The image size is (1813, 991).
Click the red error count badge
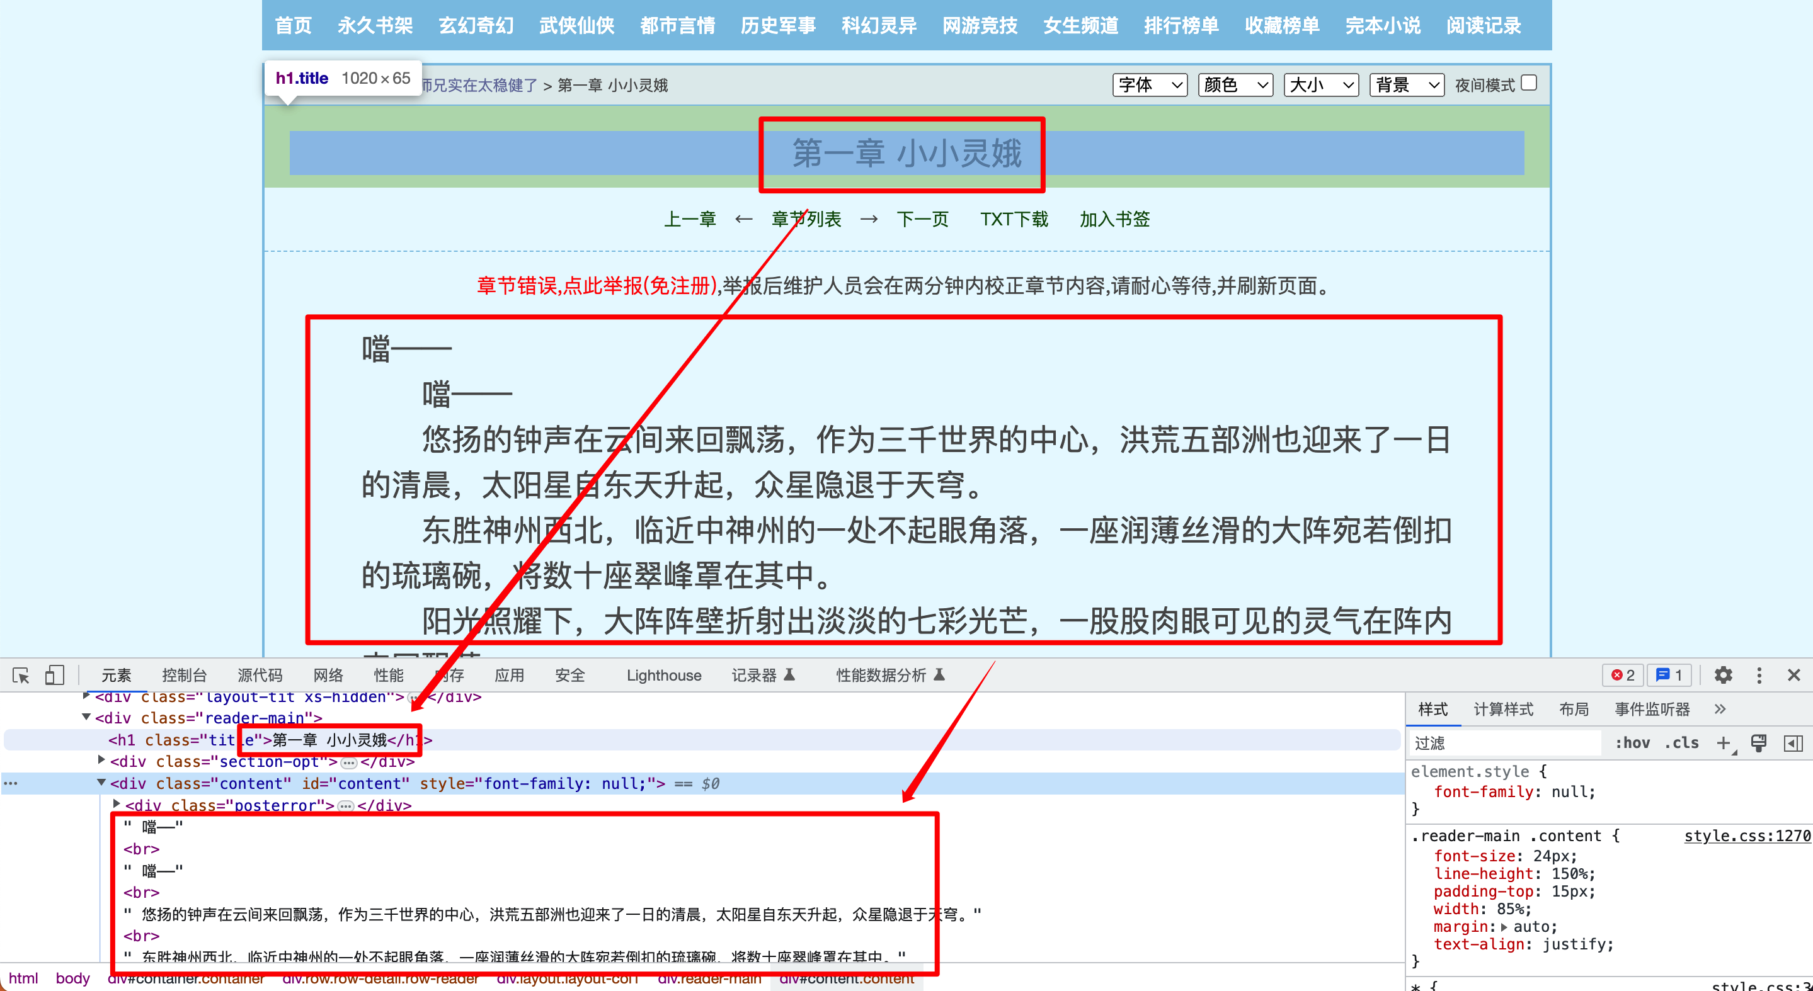tap(1623, 675)
